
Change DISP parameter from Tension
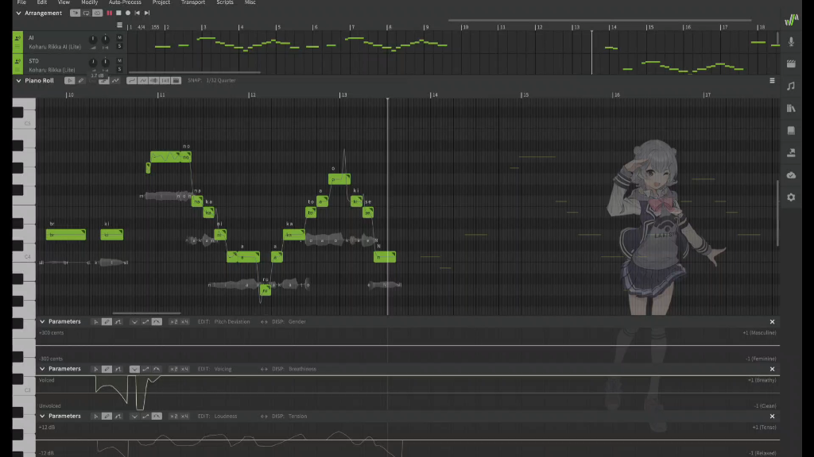(297, 416)
